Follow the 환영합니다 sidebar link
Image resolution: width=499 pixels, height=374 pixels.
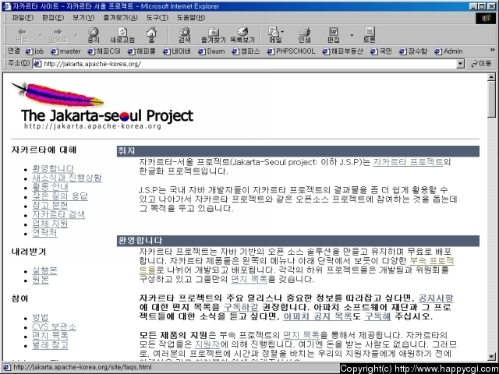pyautogui.click(x=53, y=168)
